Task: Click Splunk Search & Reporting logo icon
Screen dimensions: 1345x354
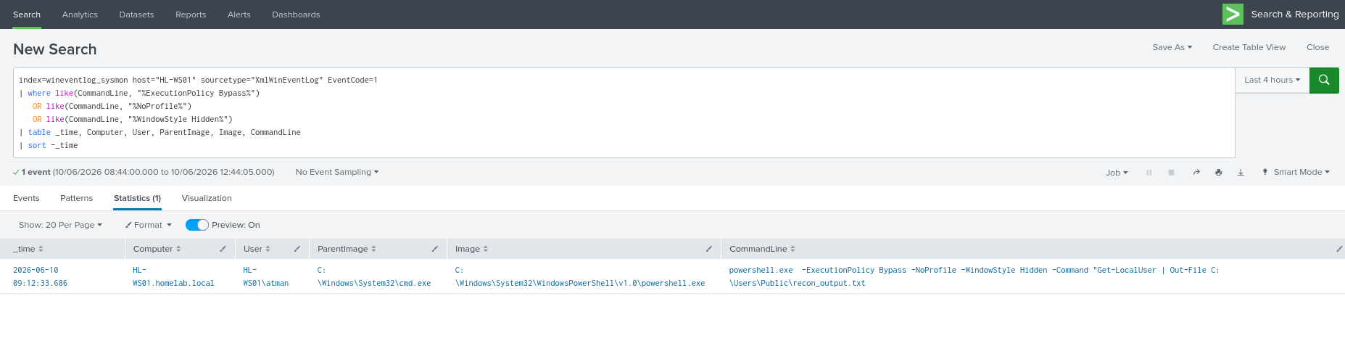Action: [1233, 14]
